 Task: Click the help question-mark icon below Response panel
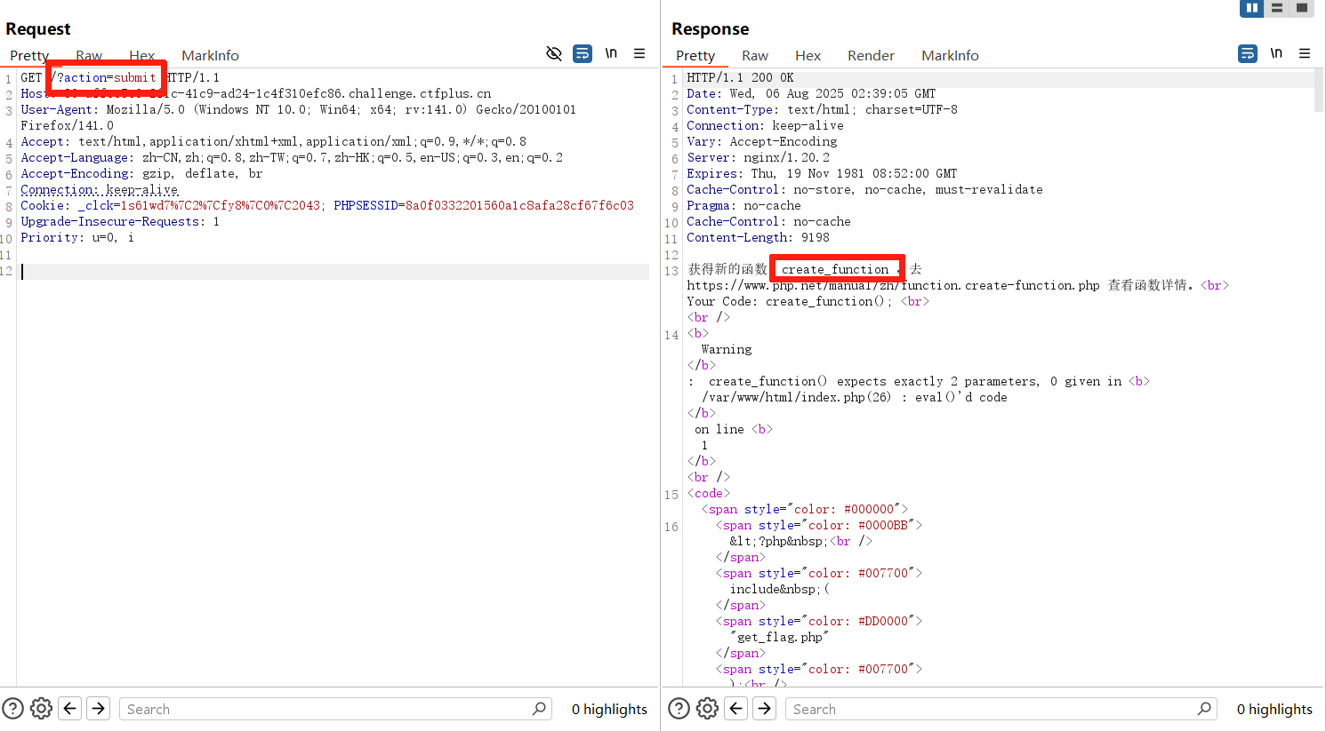tap(679, 708)
